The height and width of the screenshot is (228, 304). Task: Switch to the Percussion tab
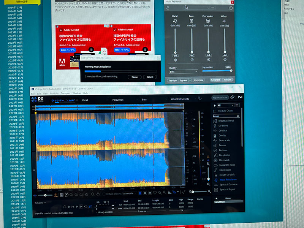(118, 100)
